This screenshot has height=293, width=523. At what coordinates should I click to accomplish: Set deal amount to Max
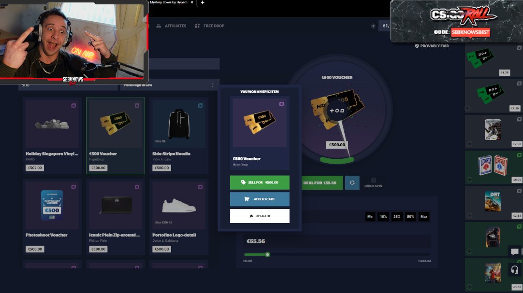[x=424, y=216]
